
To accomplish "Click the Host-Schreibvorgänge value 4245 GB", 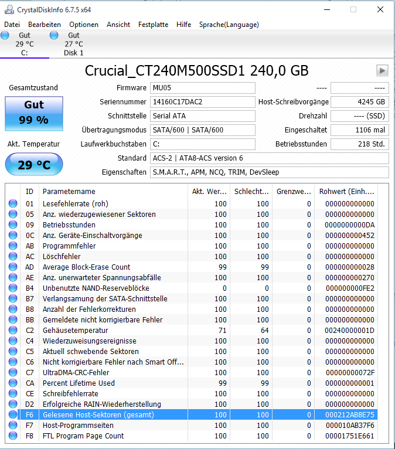I will pos(360,102).
